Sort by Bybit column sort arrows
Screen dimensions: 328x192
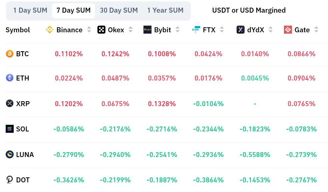178,30
